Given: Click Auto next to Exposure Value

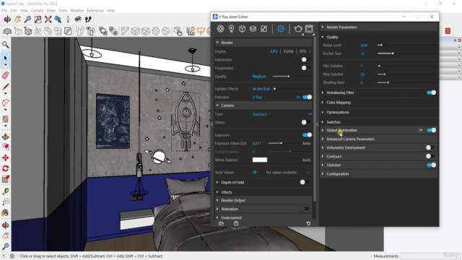Looking at the screenshot, I should (306, 143).
